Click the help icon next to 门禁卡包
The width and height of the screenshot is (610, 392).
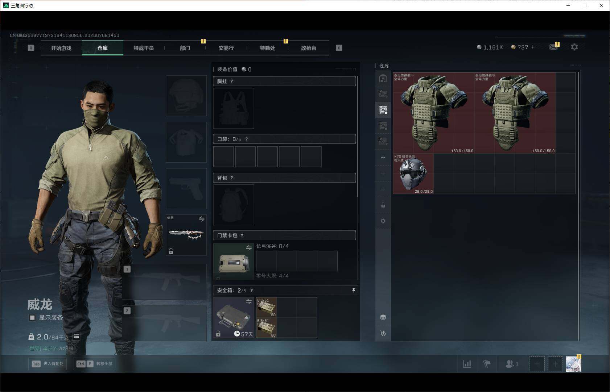242,235
